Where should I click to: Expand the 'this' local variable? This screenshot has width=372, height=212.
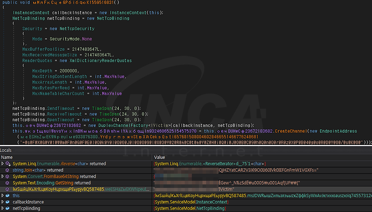[x=2, y=196]
